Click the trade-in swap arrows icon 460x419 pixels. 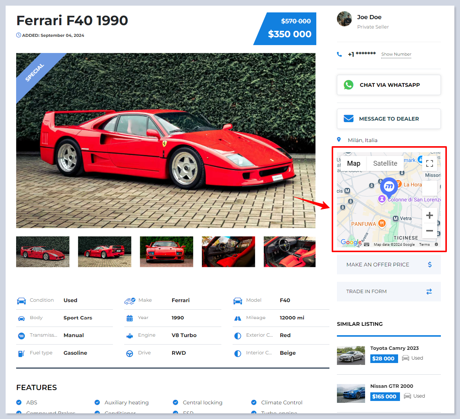pos(429,292)
